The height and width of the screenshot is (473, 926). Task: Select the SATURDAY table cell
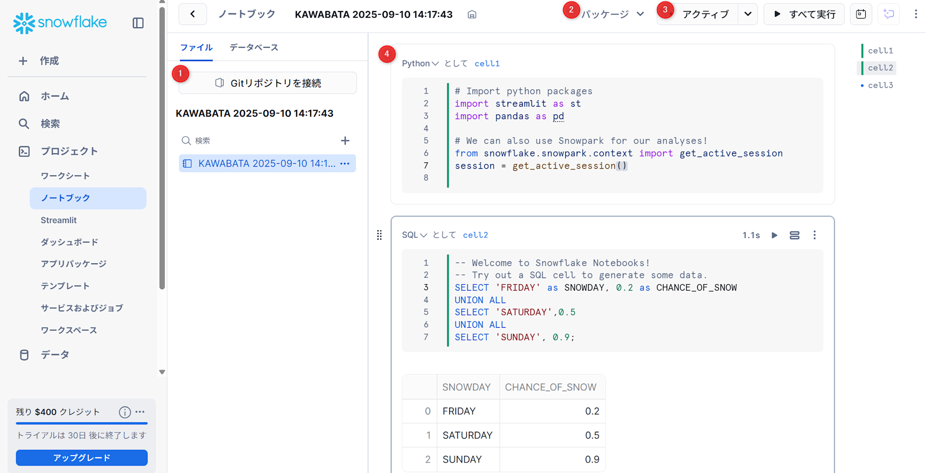[468, 435]
